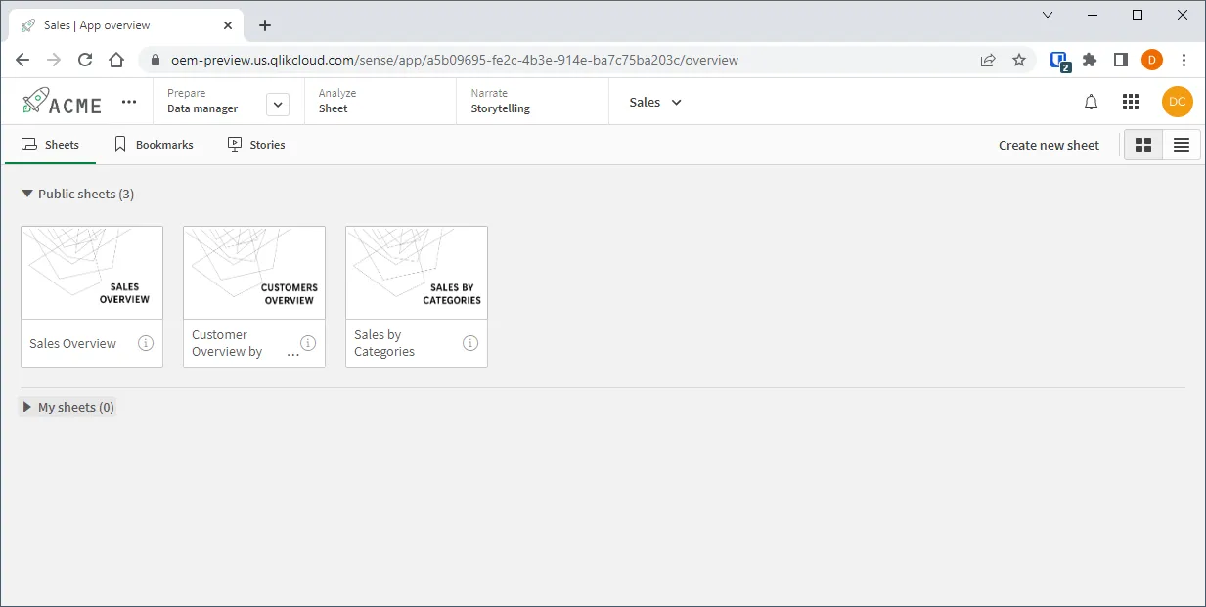Click the Bookmarks flag icon
Viewport: 1206px width, 607px height.
pyautogui.click(x=119, y=144)
